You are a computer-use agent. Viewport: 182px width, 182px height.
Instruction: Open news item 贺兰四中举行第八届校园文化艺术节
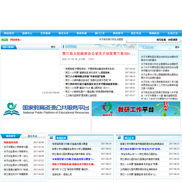(x=92, y=84)
